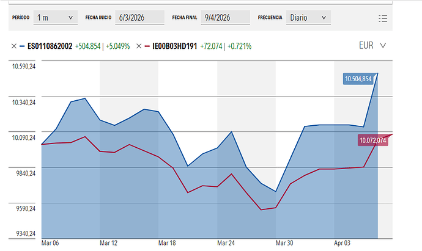The height and width of the screenshot is (251, 422).
Task: Remove the IE00B03HD191 series with its X
Action: coord(139,46)
